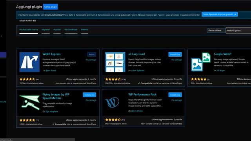Open the WP Performance Pack title link
251x141 pixels.
pos(142,94)
